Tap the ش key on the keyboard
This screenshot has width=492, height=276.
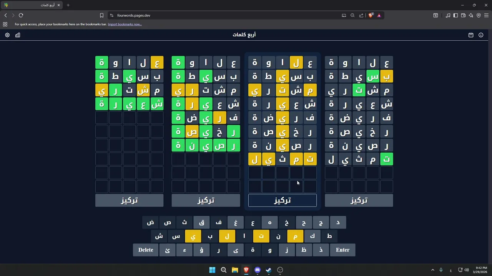pyautogui.click(x=159, y=236)
